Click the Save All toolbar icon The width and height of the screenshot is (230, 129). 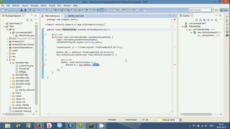coord(13,10)
